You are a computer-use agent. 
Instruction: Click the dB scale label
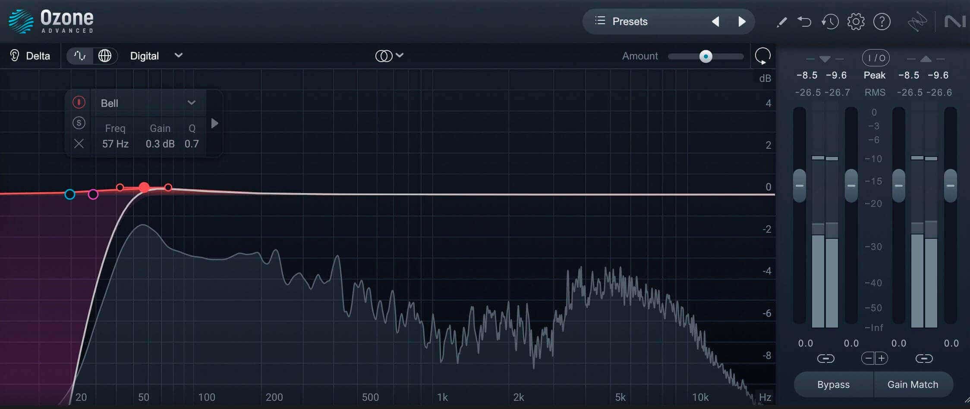tap(765, 78)
